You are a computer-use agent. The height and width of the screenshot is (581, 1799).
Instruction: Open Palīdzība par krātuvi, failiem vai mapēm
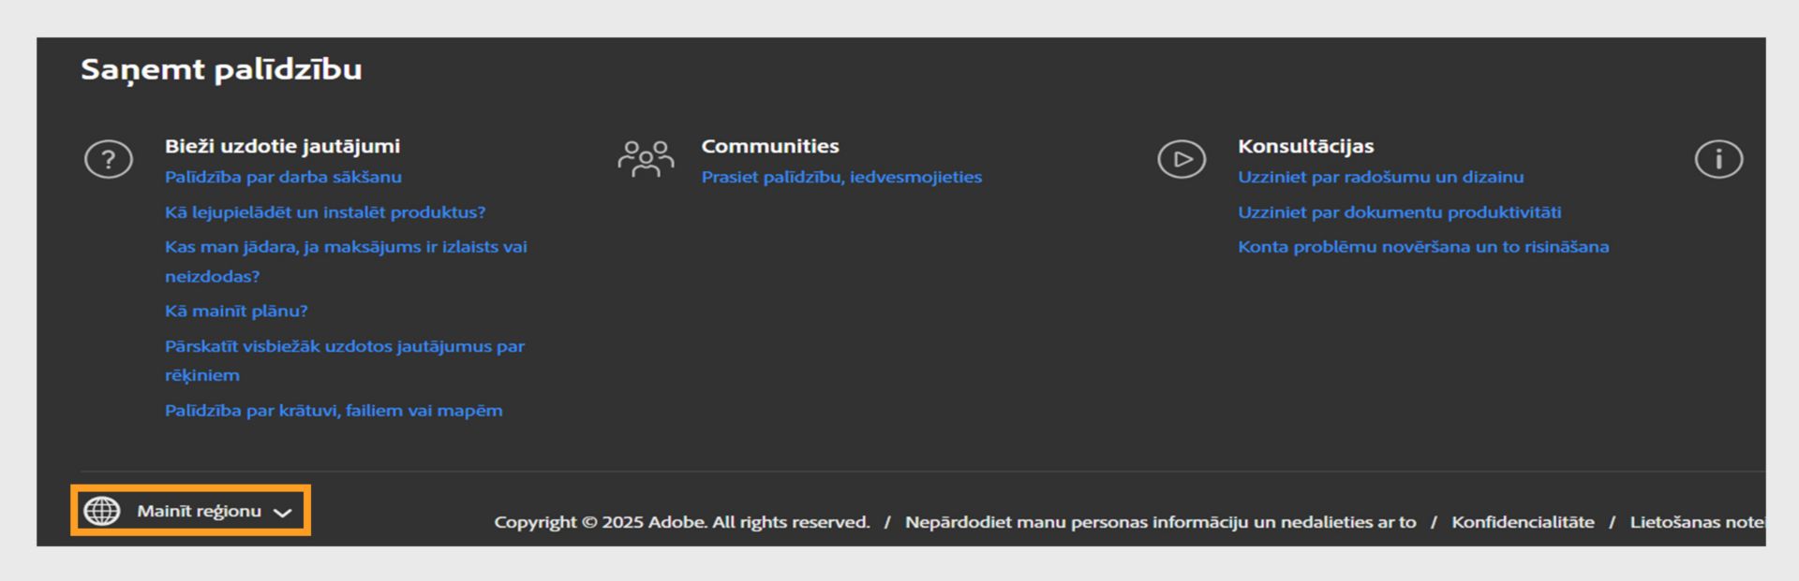click(334, 411)
